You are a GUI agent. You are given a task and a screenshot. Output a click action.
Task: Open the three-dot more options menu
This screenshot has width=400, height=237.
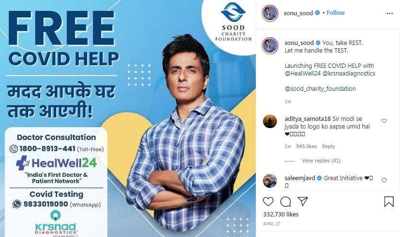[x=389, y=13]
